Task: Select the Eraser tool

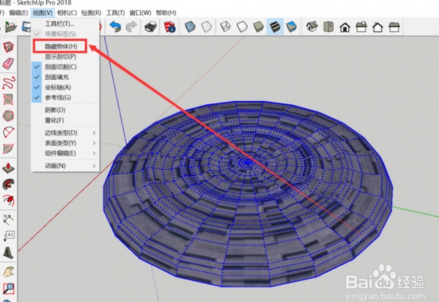Action: pyautogui.click(x=8, y=63)
